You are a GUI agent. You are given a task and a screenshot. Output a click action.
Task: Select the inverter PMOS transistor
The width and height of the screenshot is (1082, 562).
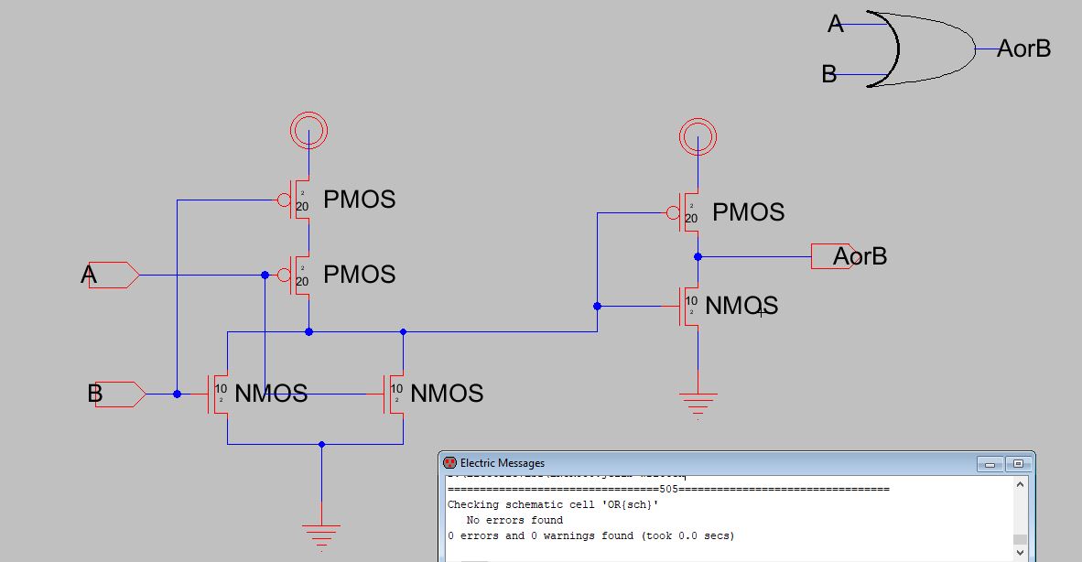click(x=688, y=213)
